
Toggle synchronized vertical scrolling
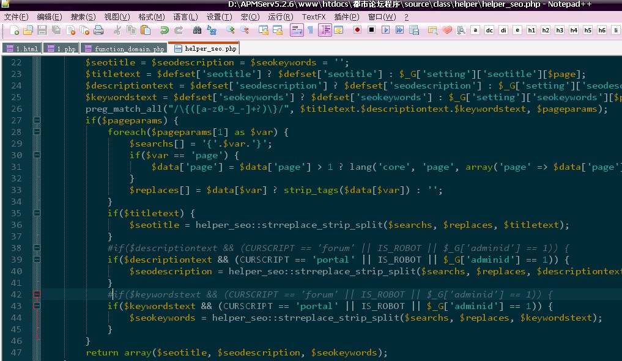click(264, 30)
